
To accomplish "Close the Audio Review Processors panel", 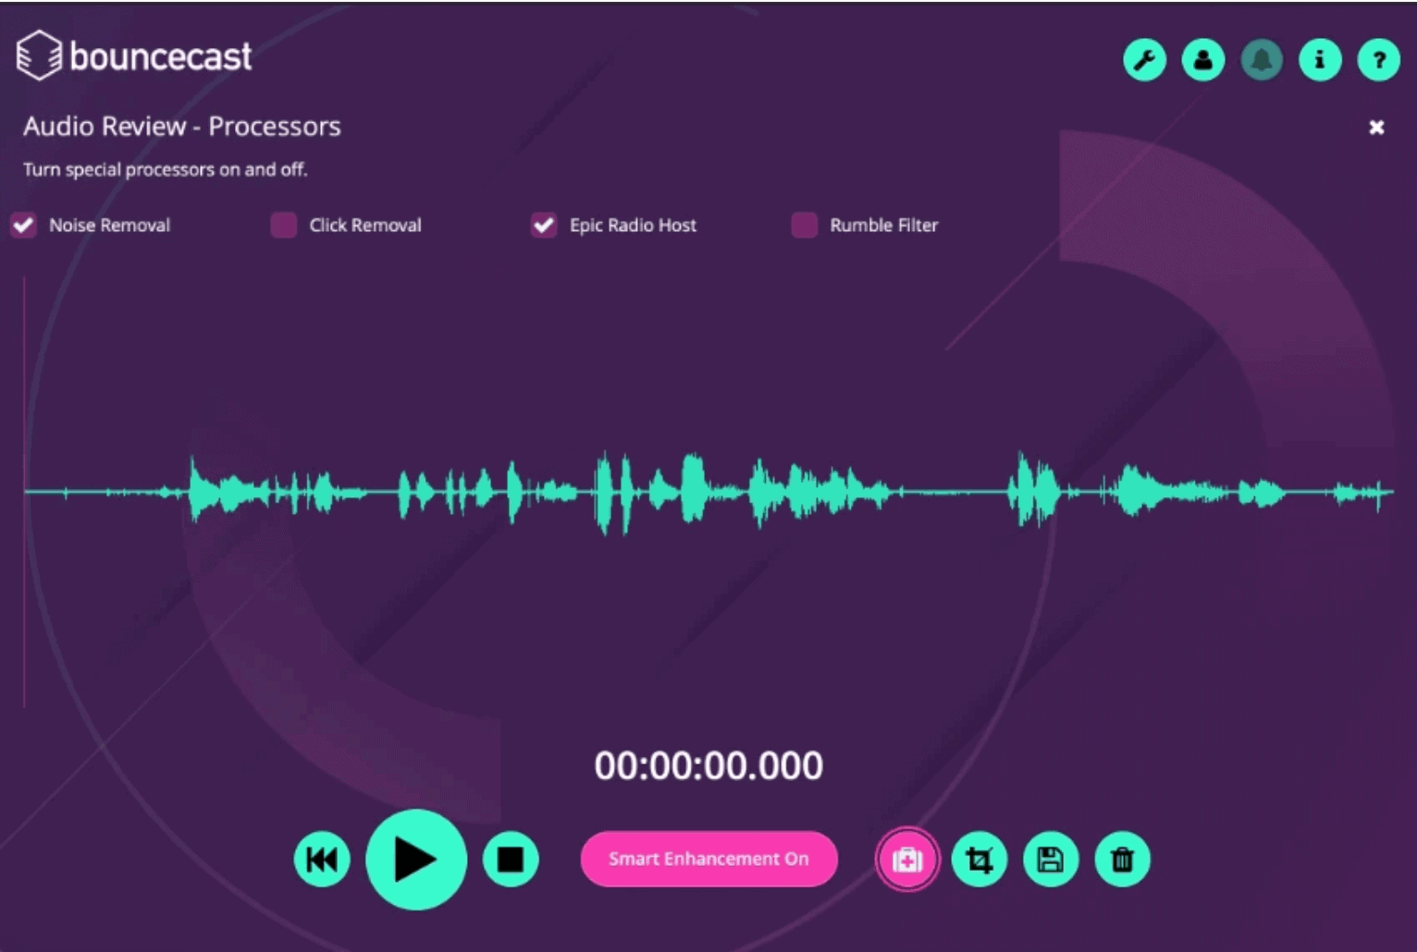I will pos(1376,128).
